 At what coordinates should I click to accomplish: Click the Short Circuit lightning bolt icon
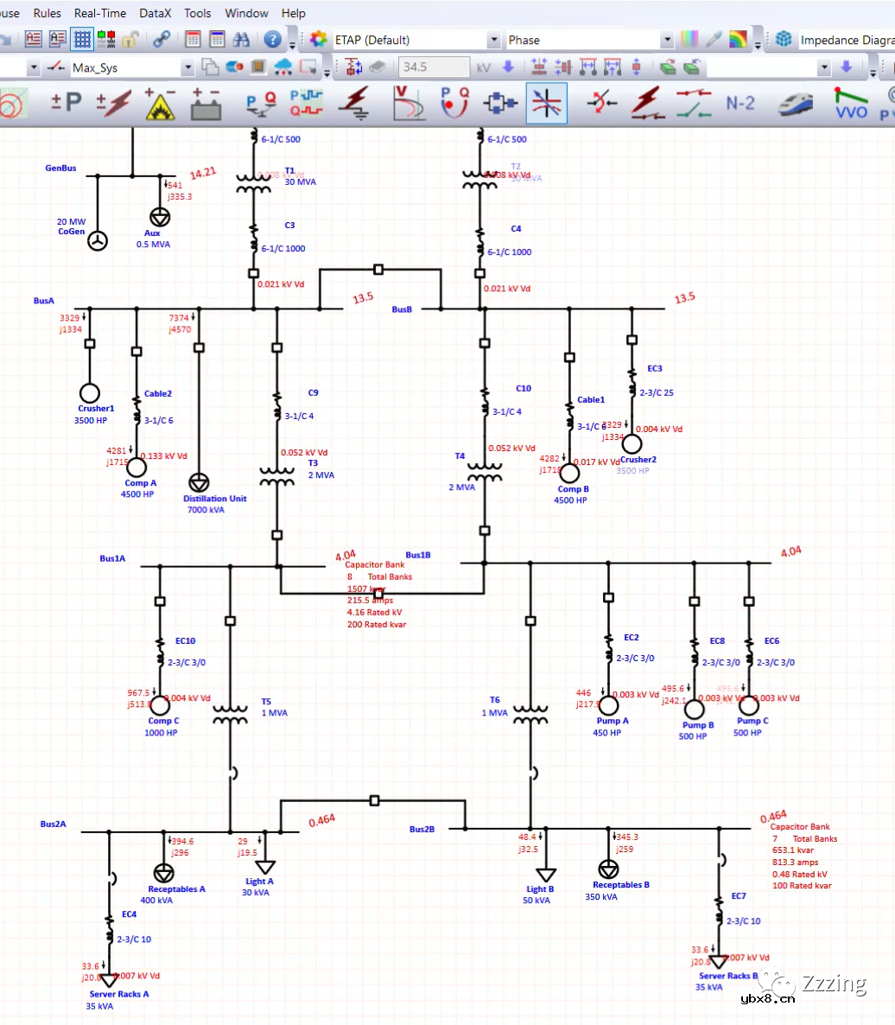[x=114, y=103]
